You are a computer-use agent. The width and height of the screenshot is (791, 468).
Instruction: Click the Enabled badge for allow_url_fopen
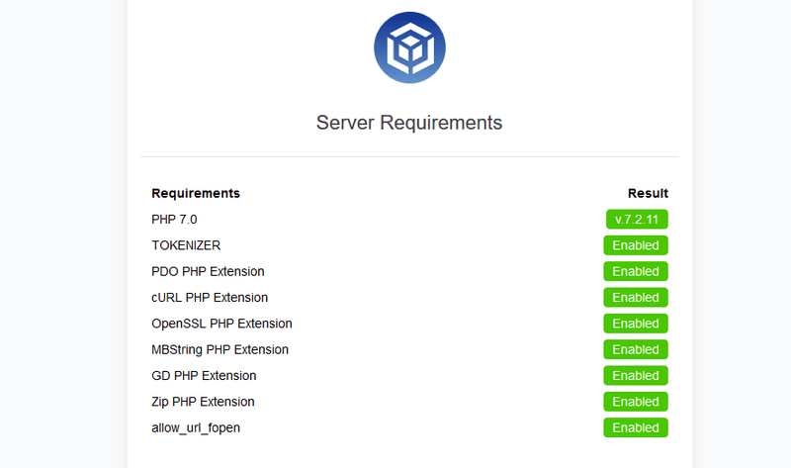(636, 427)
